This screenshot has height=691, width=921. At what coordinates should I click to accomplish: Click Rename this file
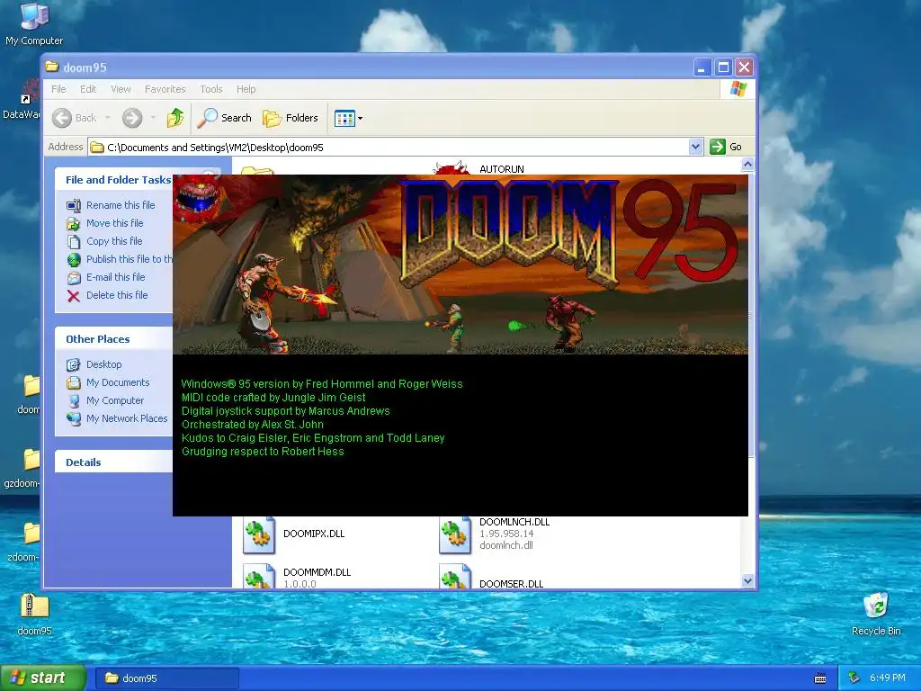pos(121,205)
